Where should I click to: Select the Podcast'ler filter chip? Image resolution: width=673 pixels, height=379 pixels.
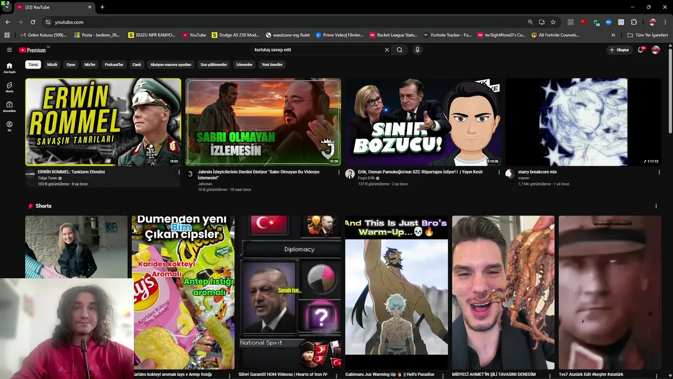[114, 65]
